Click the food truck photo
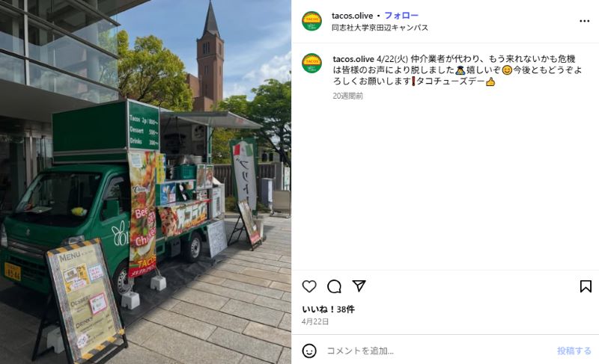This screenshot has height=364, width=599. 145,182
